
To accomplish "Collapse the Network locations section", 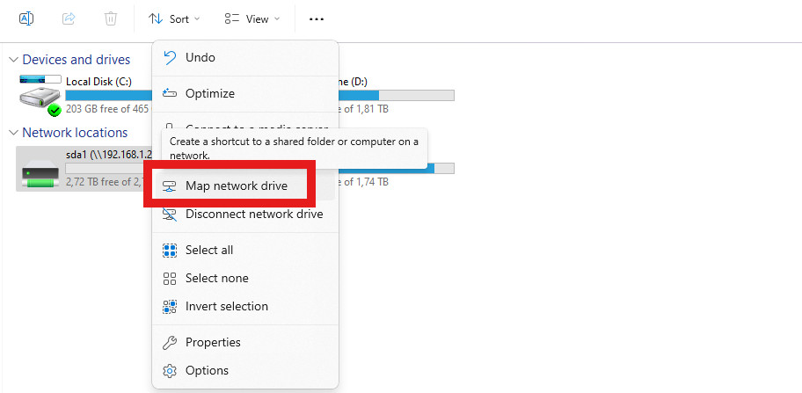I will [13, 133].
